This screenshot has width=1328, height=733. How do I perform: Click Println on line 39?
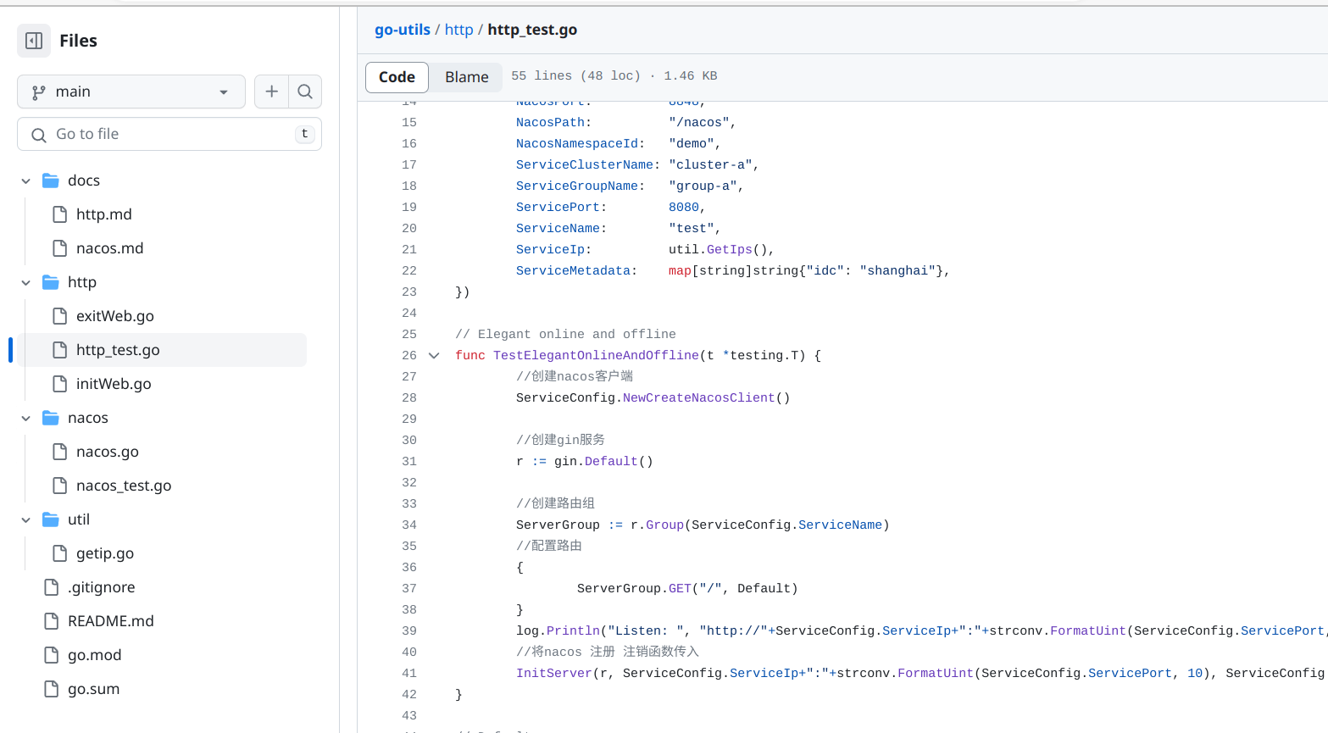click(x=573, y=631)
